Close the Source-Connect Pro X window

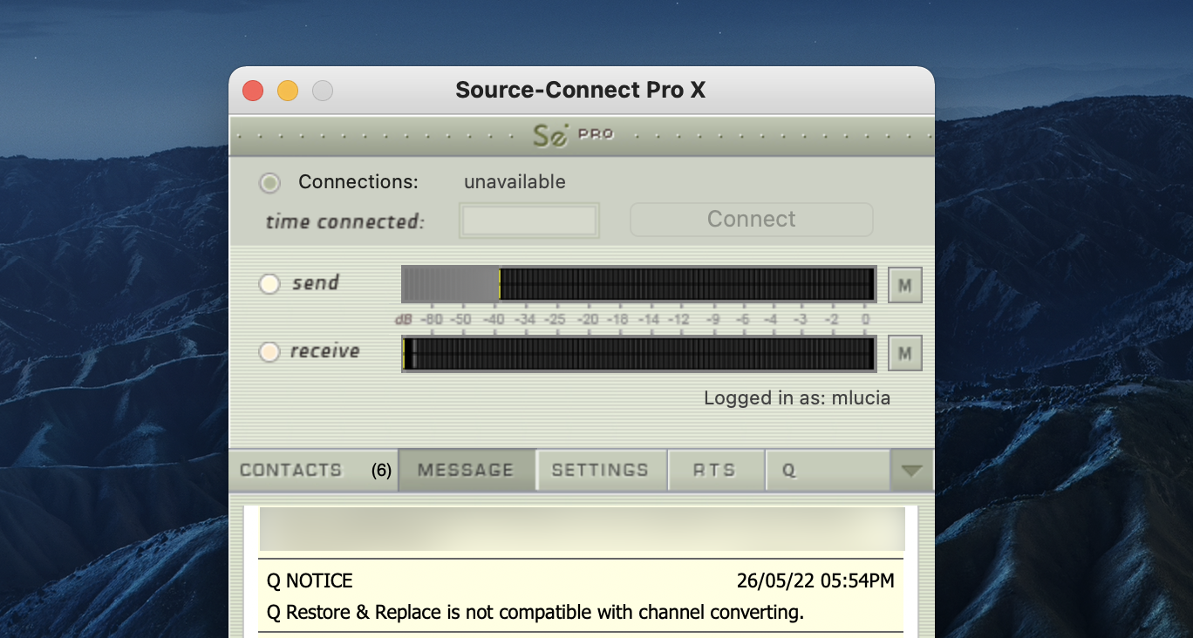tap(253, 91)
